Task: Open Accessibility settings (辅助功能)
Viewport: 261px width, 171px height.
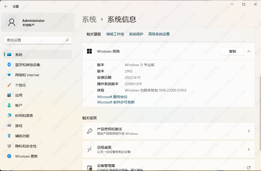Action: 22,136
